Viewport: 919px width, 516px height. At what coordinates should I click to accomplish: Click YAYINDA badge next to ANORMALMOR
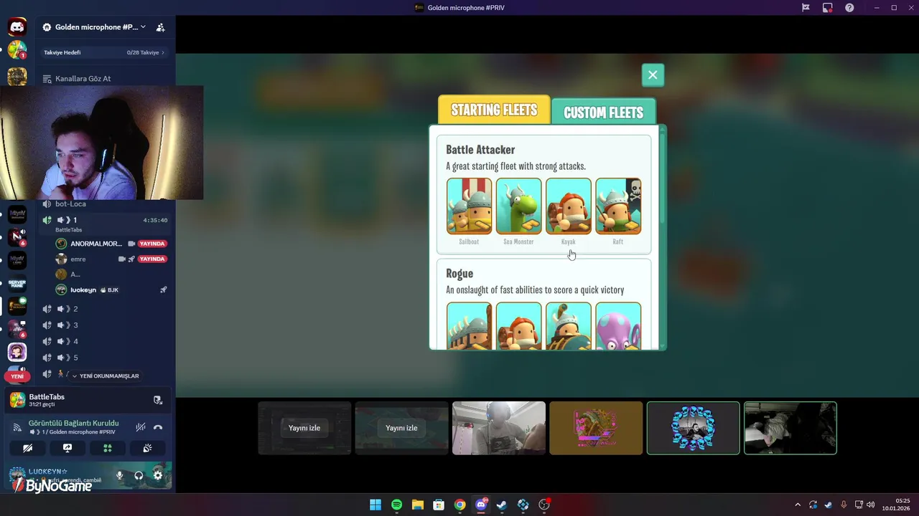pos(152,244)
